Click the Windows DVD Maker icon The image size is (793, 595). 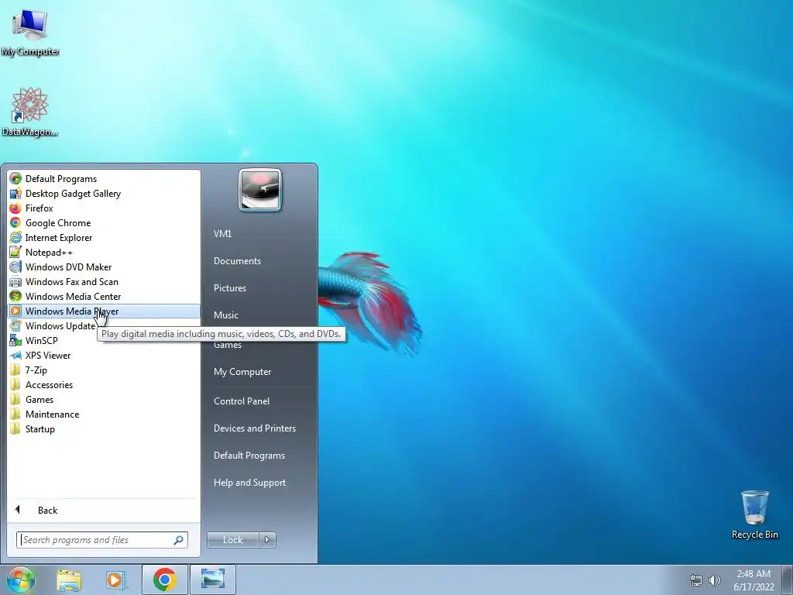(15, 267)
